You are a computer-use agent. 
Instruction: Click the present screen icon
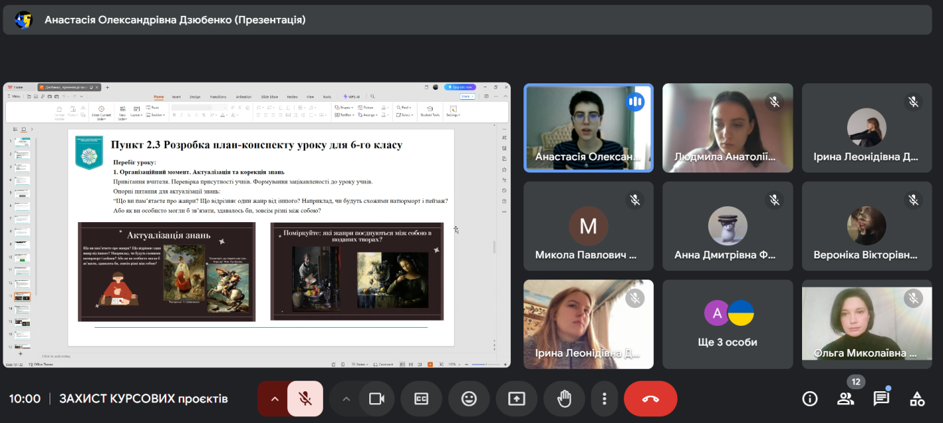click(x=516, y=399)
